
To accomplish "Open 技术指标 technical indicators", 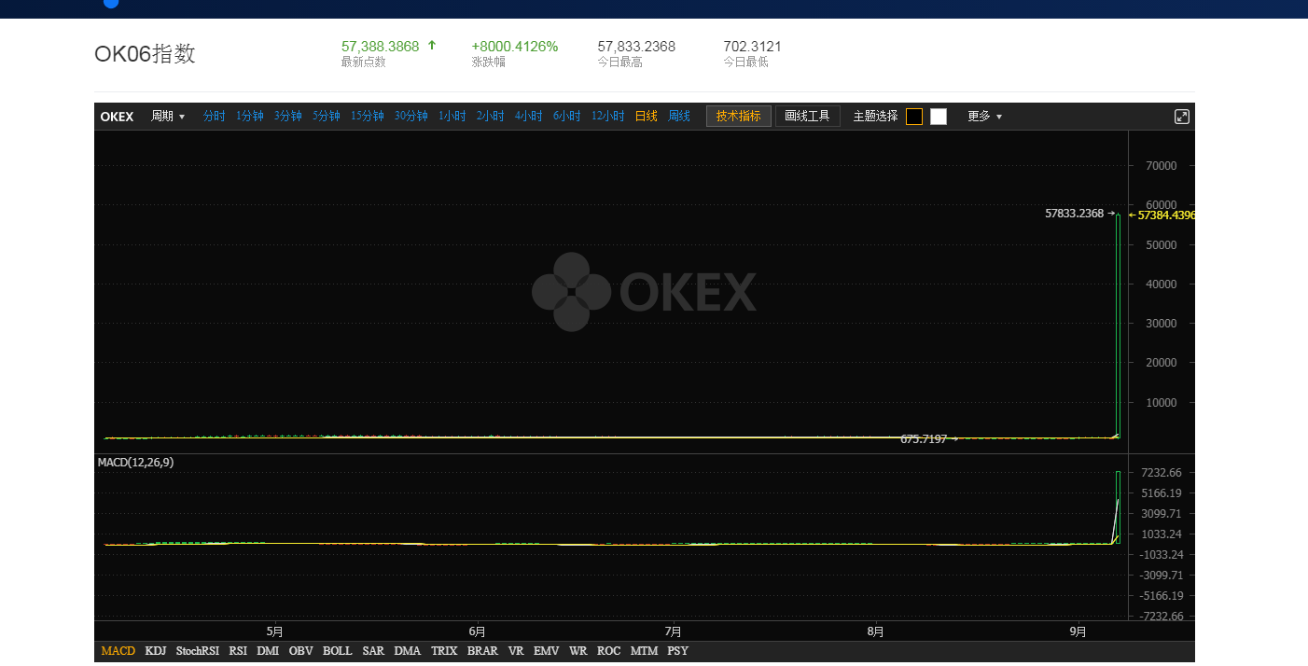I will point(739,117).
